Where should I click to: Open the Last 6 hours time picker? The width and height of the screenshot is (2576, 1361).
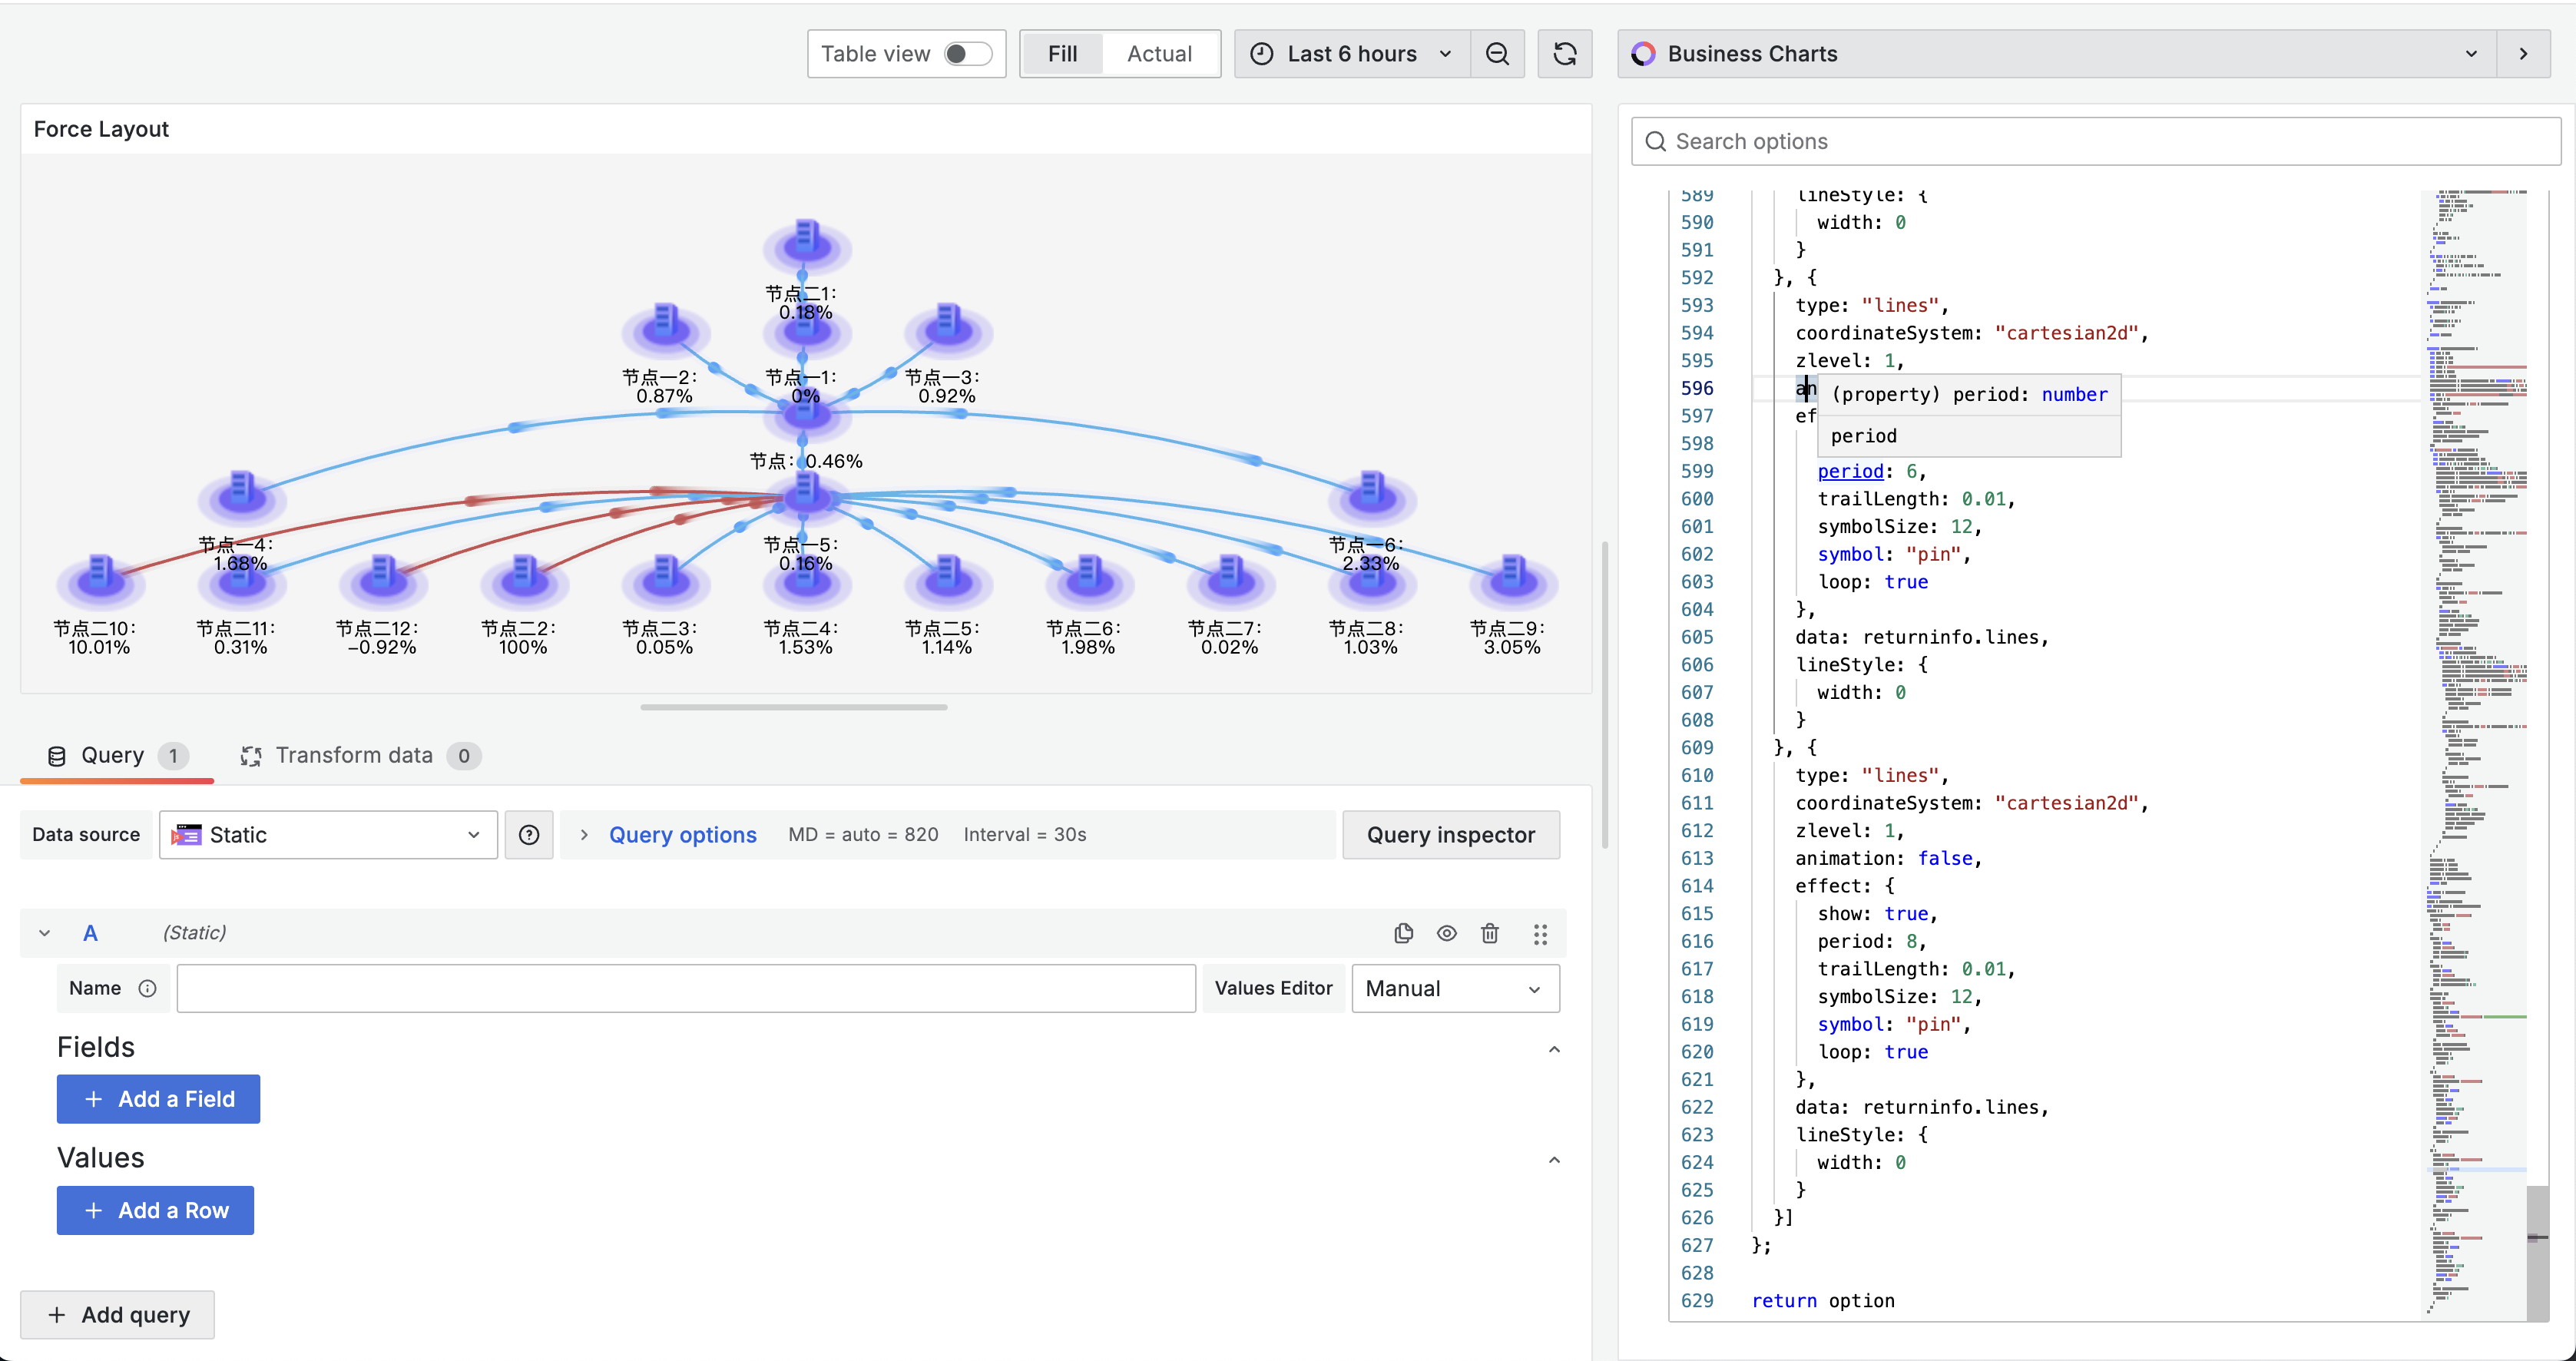pos(1351,54)
